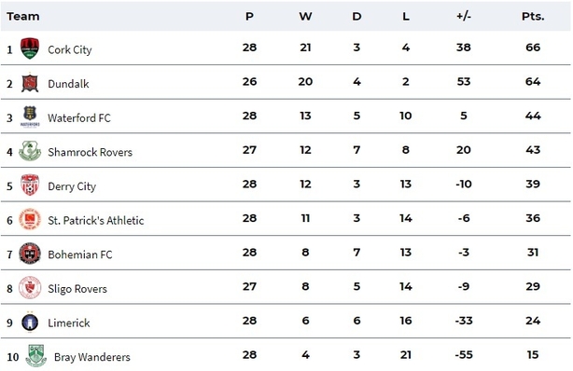Image resolution: width=573 pixels, height=371 pixels.
Task: Click the St. Patrick's Athletic crest
Action: tap(30, 219)
